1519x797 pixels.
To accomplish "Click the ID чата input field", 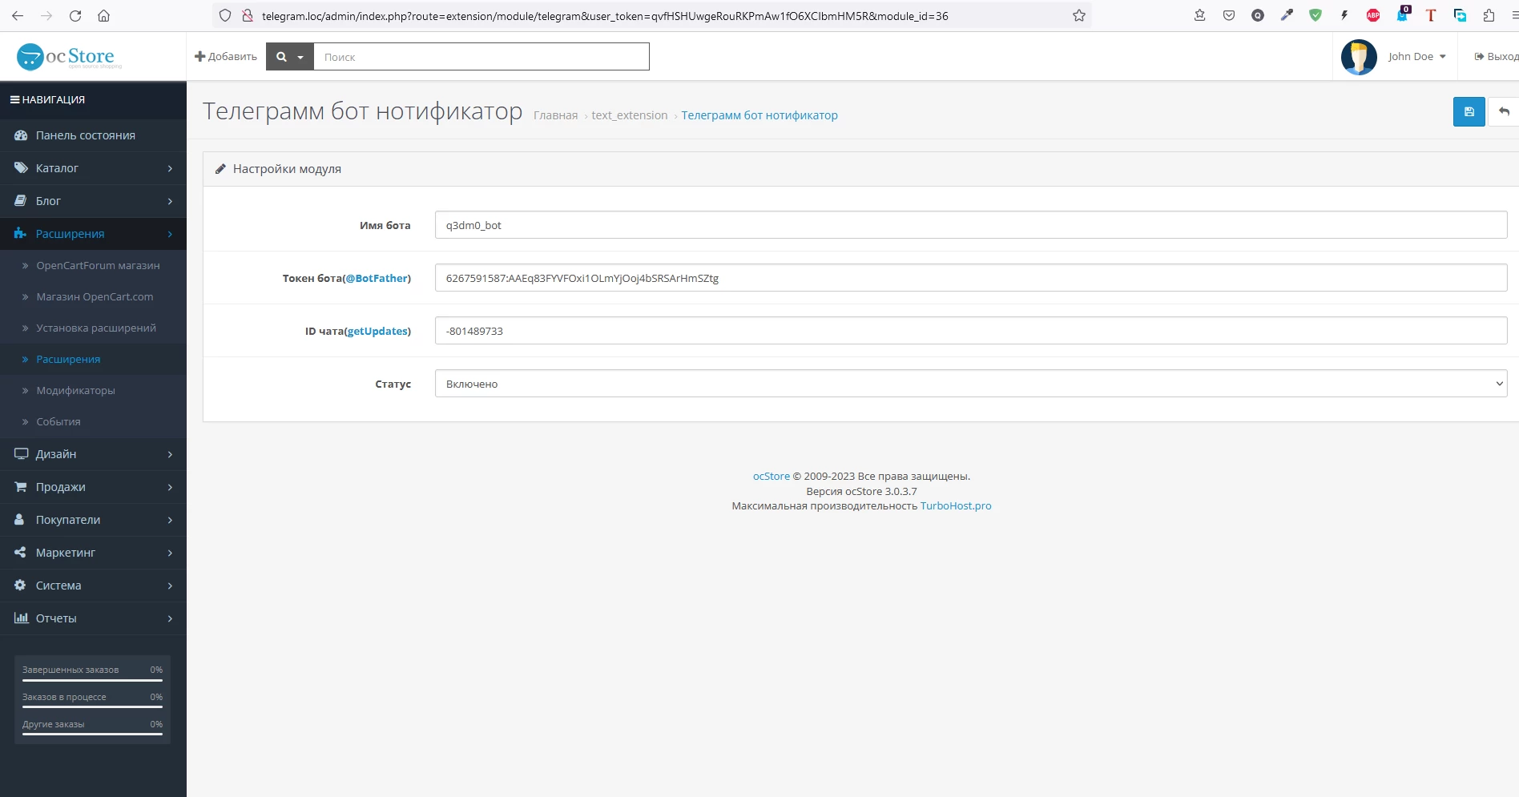I will 971,331.
